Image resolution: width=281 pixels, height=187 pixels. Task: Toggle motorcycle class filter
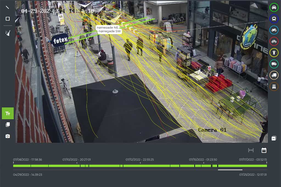pyautogui.click(x=274, y=30)
